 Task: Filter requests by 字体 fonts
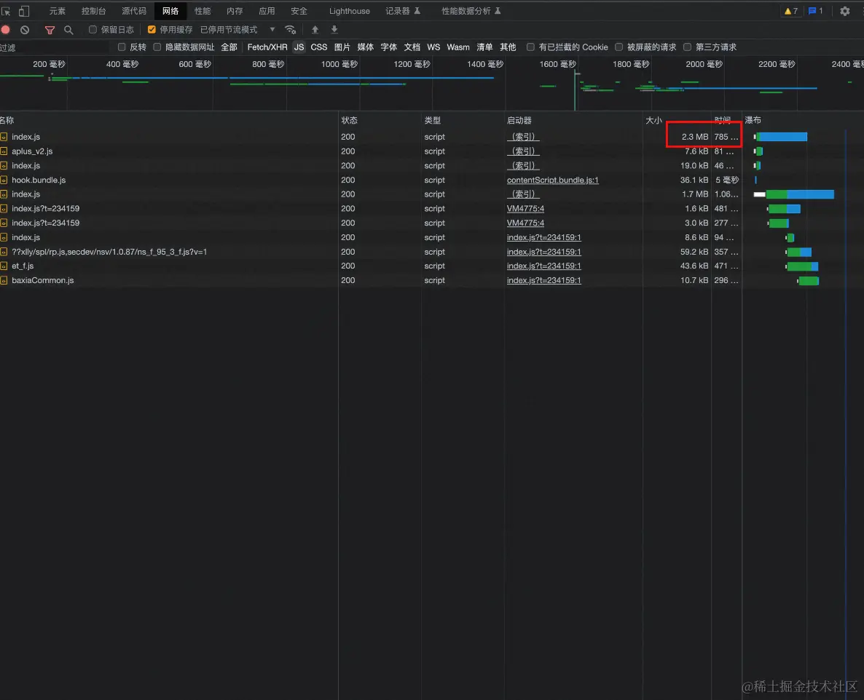[388, 47]
